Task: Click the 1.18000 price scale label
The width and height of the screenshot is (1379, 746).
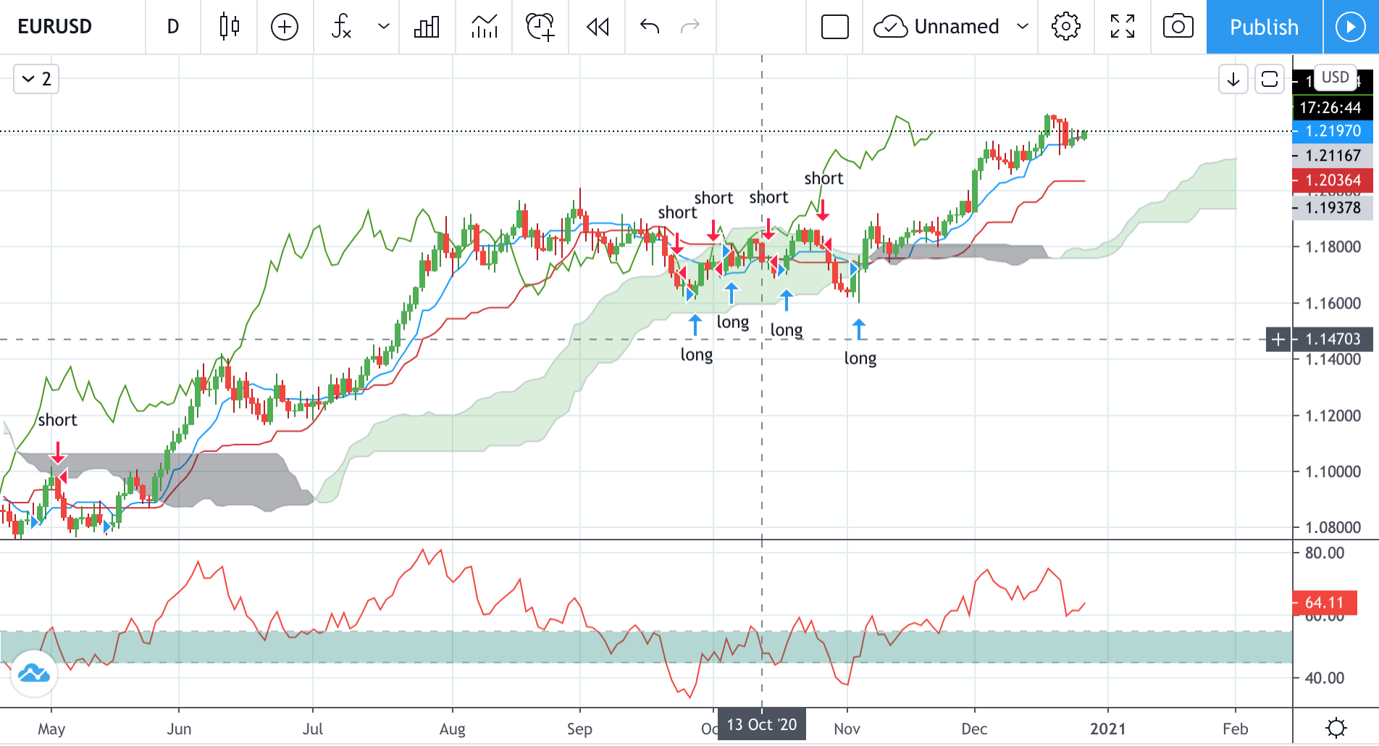Action: [1333, 247]
